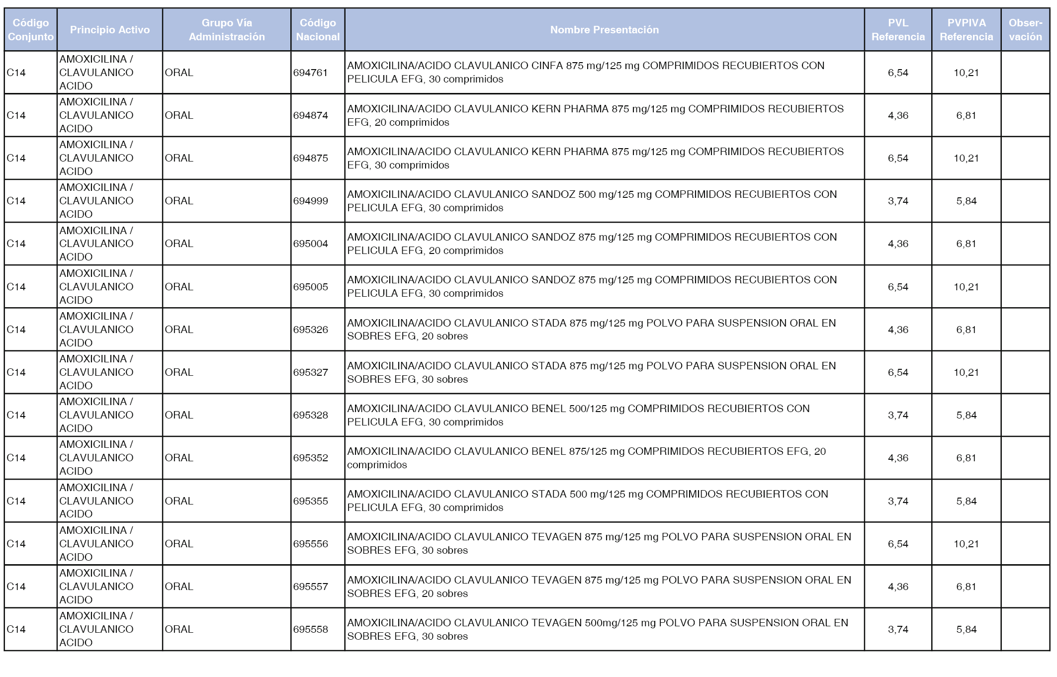
Task: Click PVL value in row 695557
Action: click(x=898, y=587)
